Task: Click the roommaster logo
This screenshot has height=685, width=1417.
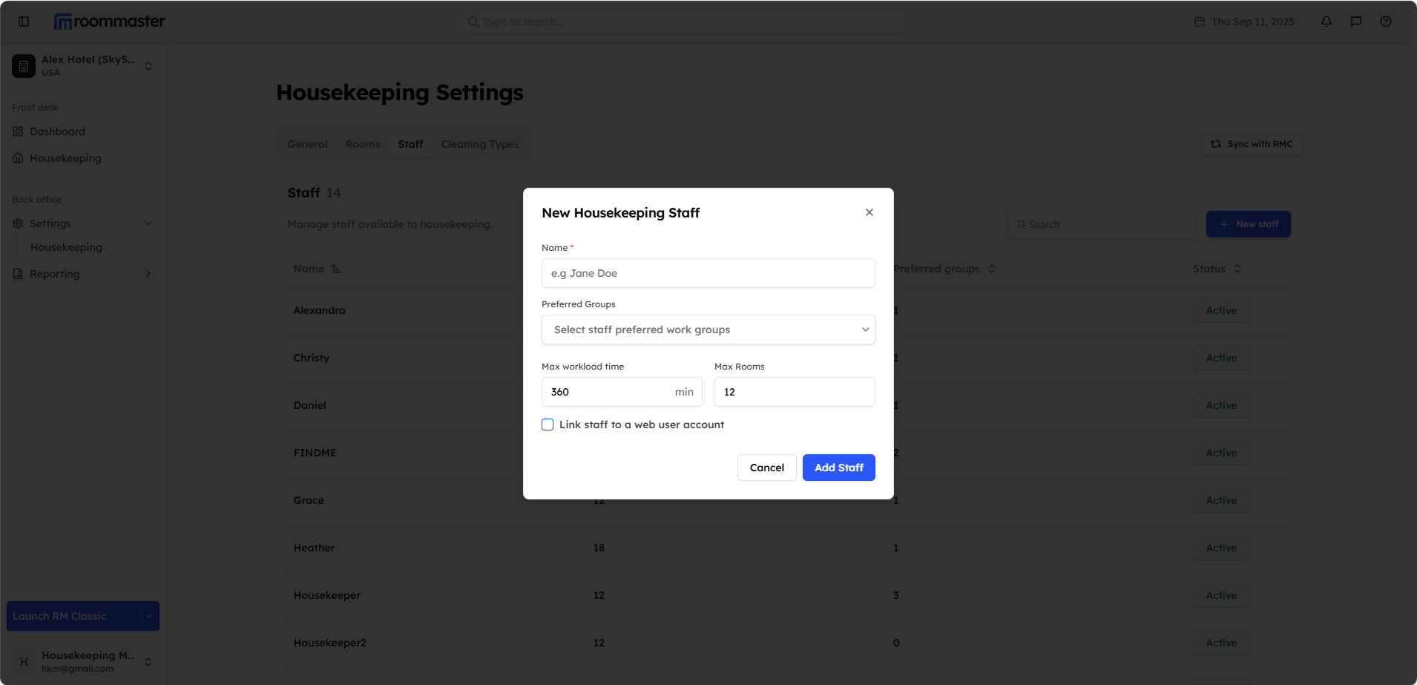Action: coord(110,22)
